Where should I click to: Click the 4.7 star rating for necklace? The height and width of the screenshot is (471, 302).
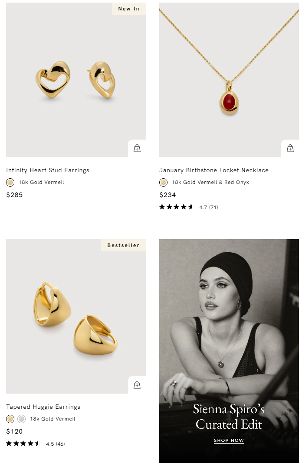tap(176, 207)
